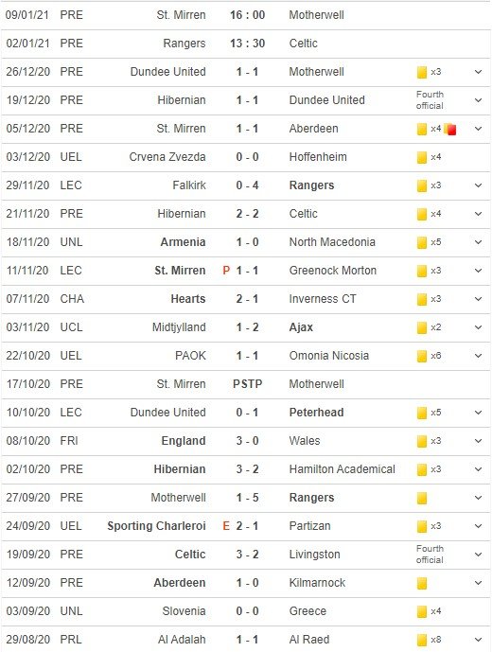Click yellow card icon for Crvena Zvezda–Hoffenheim match

[x=422, y=158]
